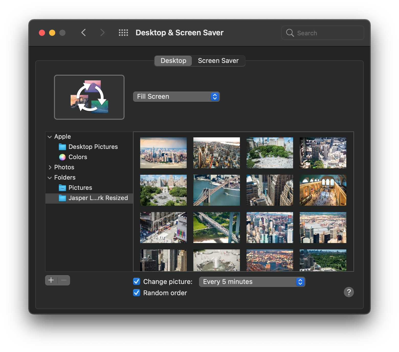Click the Pictures folder icon under Folders
This screenshot has width=399, height=352.
62,188
